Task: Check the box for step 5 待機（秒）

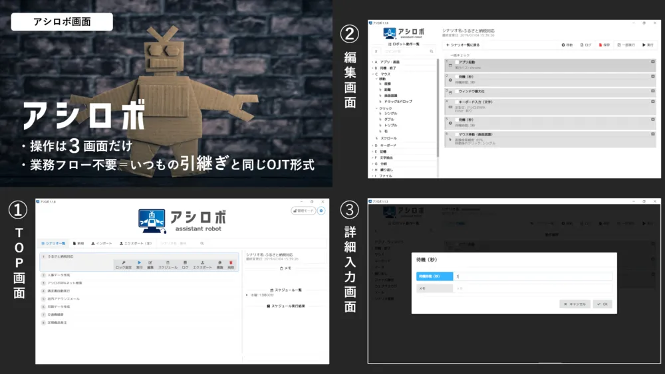Action: 457,120
